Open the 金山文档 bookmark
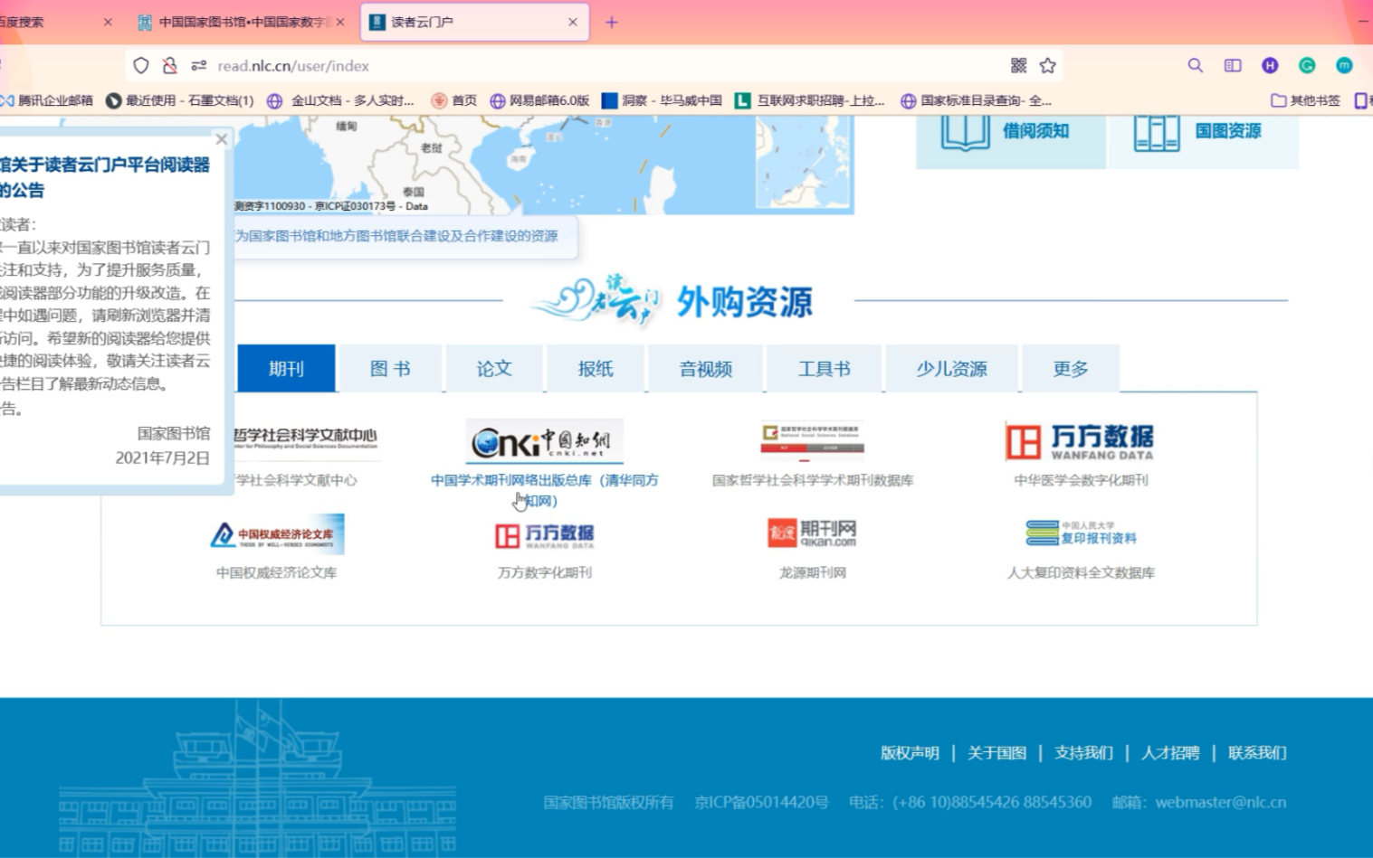 341,100
